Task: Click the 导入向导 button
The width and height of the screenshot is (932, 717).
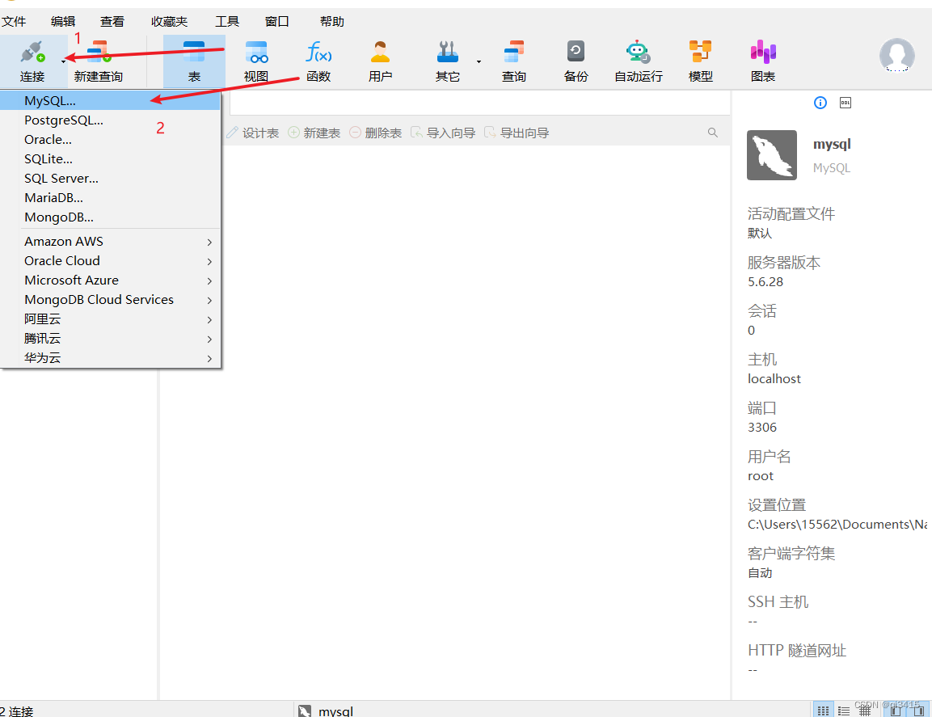Action: [x=443, y=133]
